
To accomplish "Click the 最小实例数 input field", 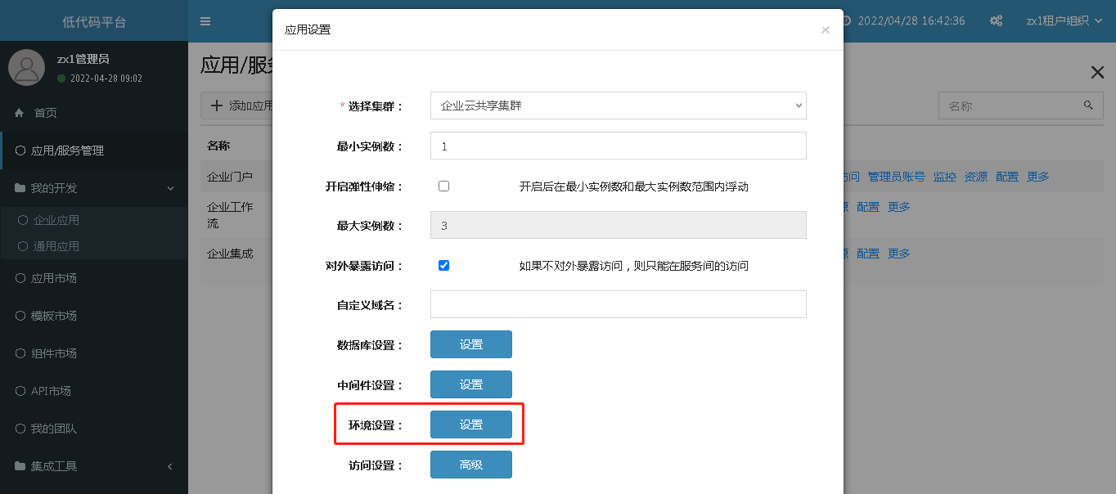I will pos(618,146).
